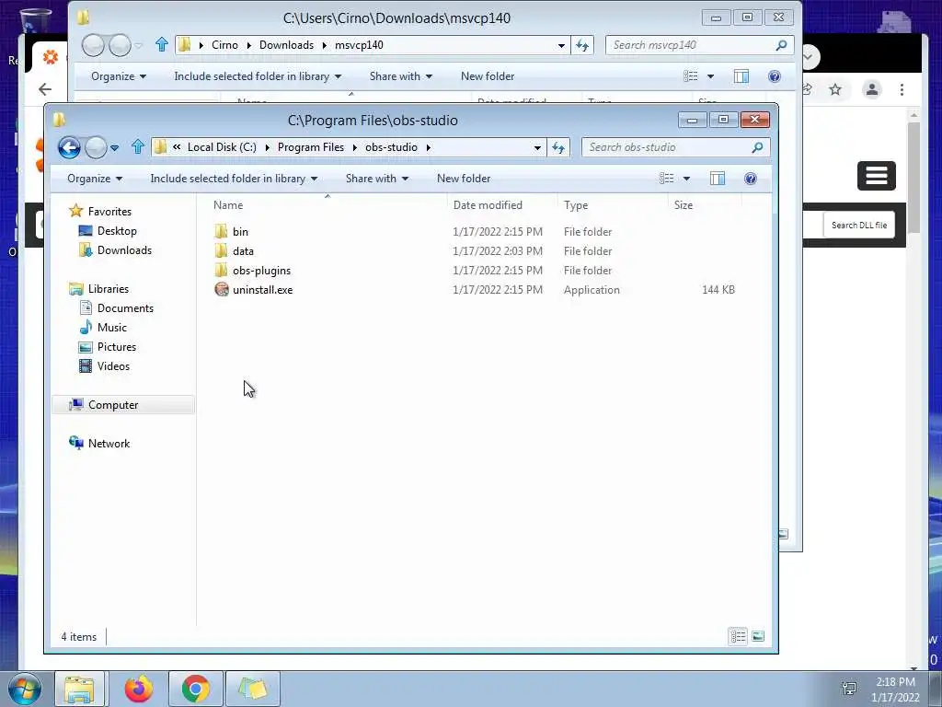Launch Firefox from the taskbar
Image resolution: width=942 pixels, height=707 pixels.
139,689
